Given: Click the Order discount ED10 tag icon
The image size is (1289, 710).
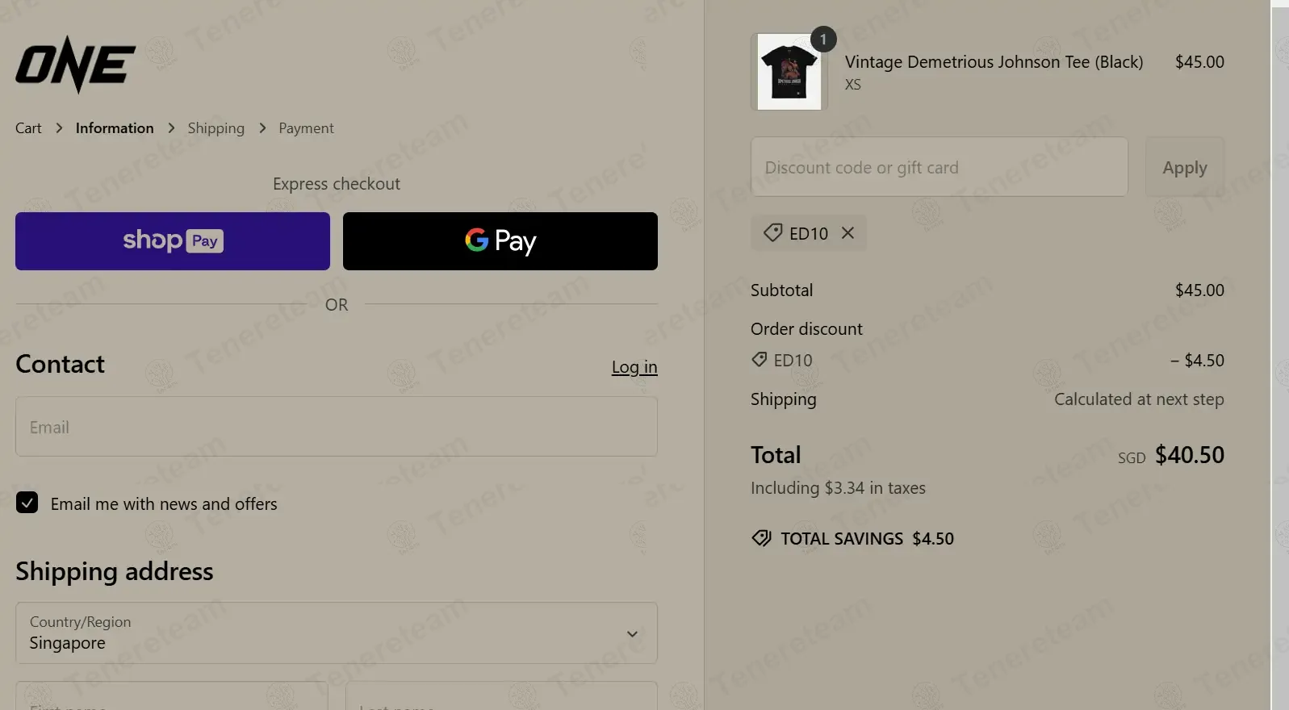Looking at the screenshot, I should (759, 360).
